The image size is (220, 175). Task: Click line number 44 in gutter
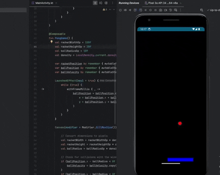pos(35,47)
